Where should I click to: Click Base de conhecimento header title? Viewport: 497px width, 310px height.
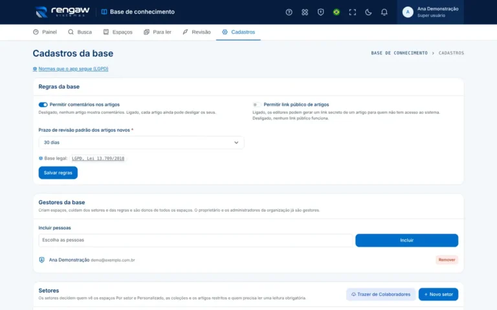(x=142, y=12)
